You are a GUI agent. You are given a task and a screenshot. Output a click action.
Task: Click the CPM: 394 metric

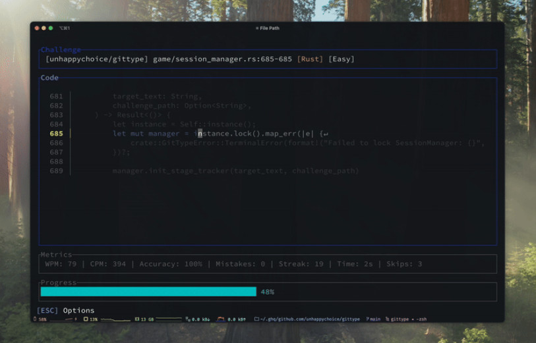pos(107,264)
